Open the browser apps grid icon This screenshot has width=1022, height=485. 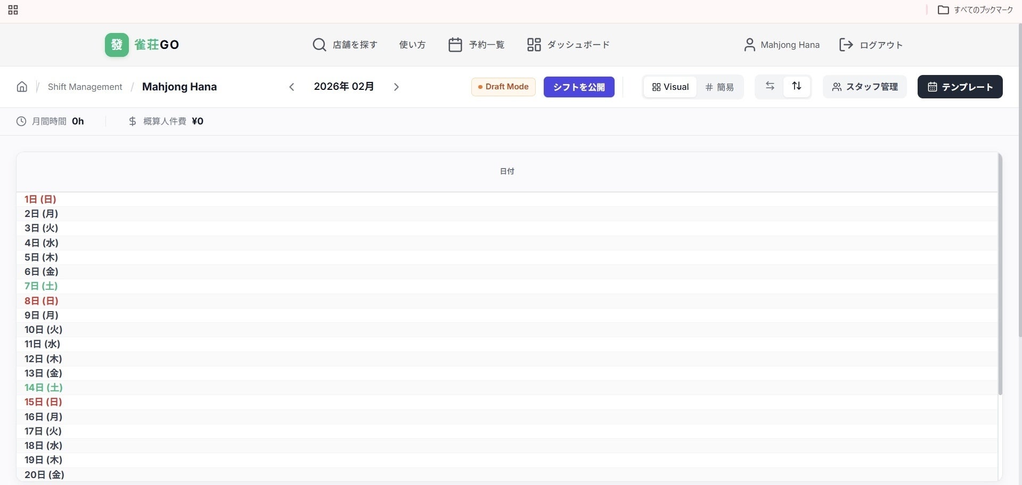coord(13,10)
